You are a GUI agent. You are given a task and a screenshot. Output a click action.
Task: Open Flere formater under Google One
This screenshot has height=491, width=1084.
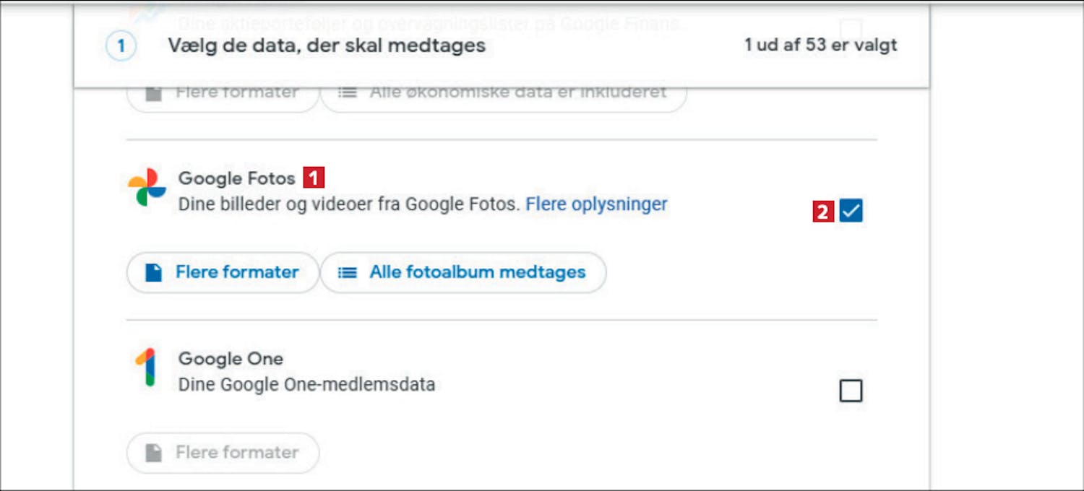click(223, 453)
